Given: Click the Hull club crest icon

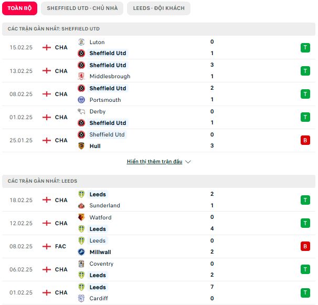Looking at the screenshot, I should [x=81, y=146].
